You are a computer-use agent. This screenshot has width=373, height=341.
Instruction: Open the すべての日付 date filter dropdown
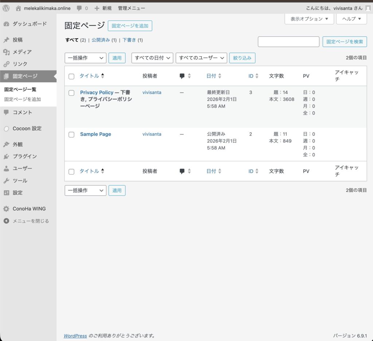tap(152, 58)
